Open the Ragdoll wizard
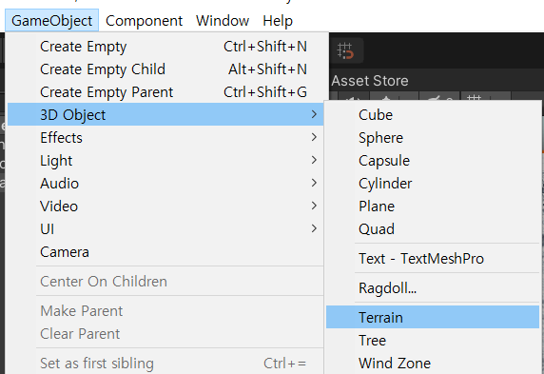This screenshot has height=374, width=544. [433, 288]
